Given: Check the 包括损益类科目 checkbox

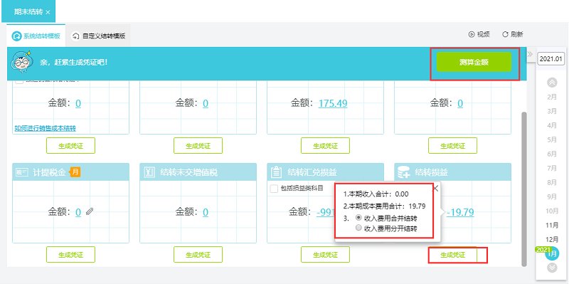Looking at the screenshot, I should [275, 189].
